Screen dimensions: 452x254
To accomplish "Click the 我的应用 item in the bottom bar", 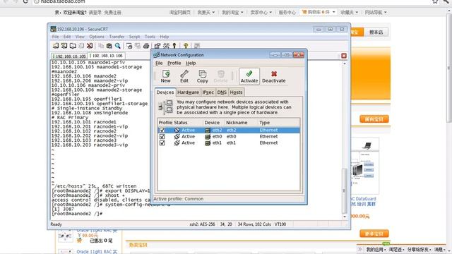I will click(376, 249).
